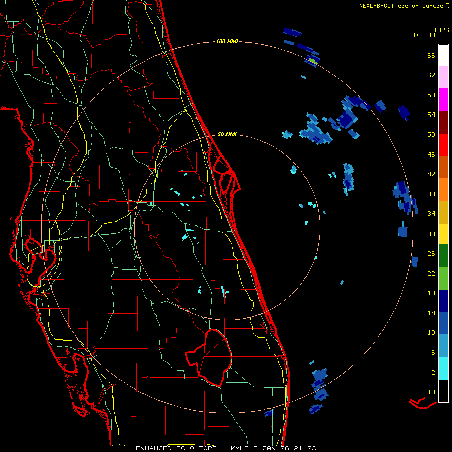Click the 100 NMI range ring label
Image resolution: width=452 pixels, height=452 pixels.
[x=227, y=41]
